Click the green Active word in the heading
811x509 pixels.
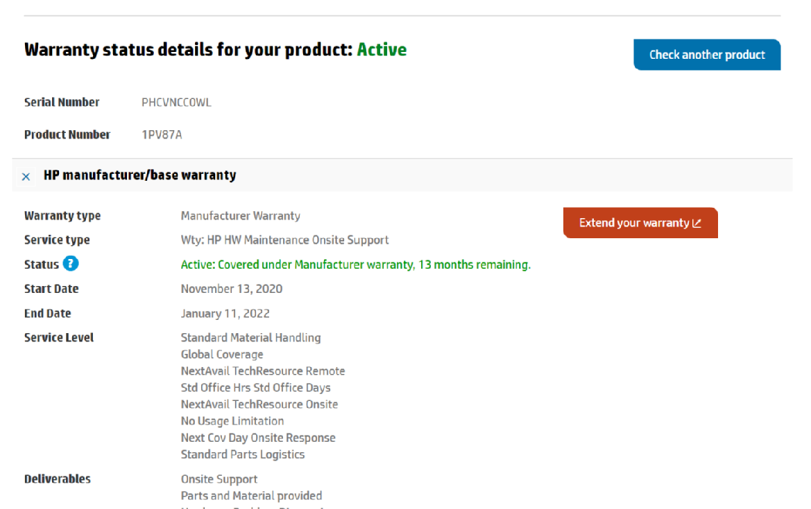coord(382,50)
